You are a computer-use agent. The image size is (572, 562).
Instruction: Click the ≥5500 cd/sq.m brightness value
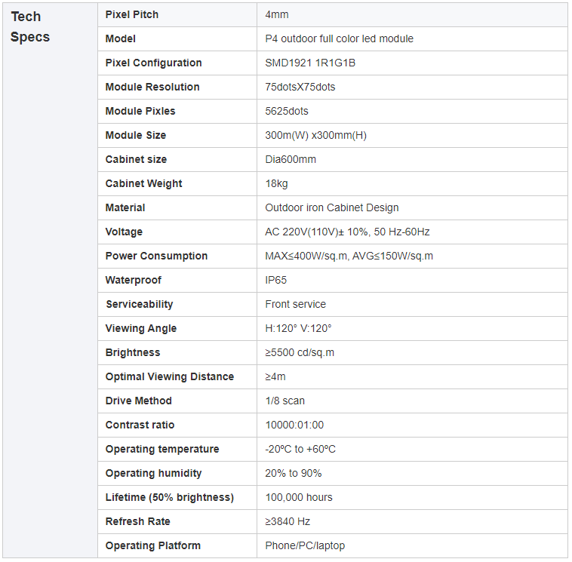coord(300,352)
